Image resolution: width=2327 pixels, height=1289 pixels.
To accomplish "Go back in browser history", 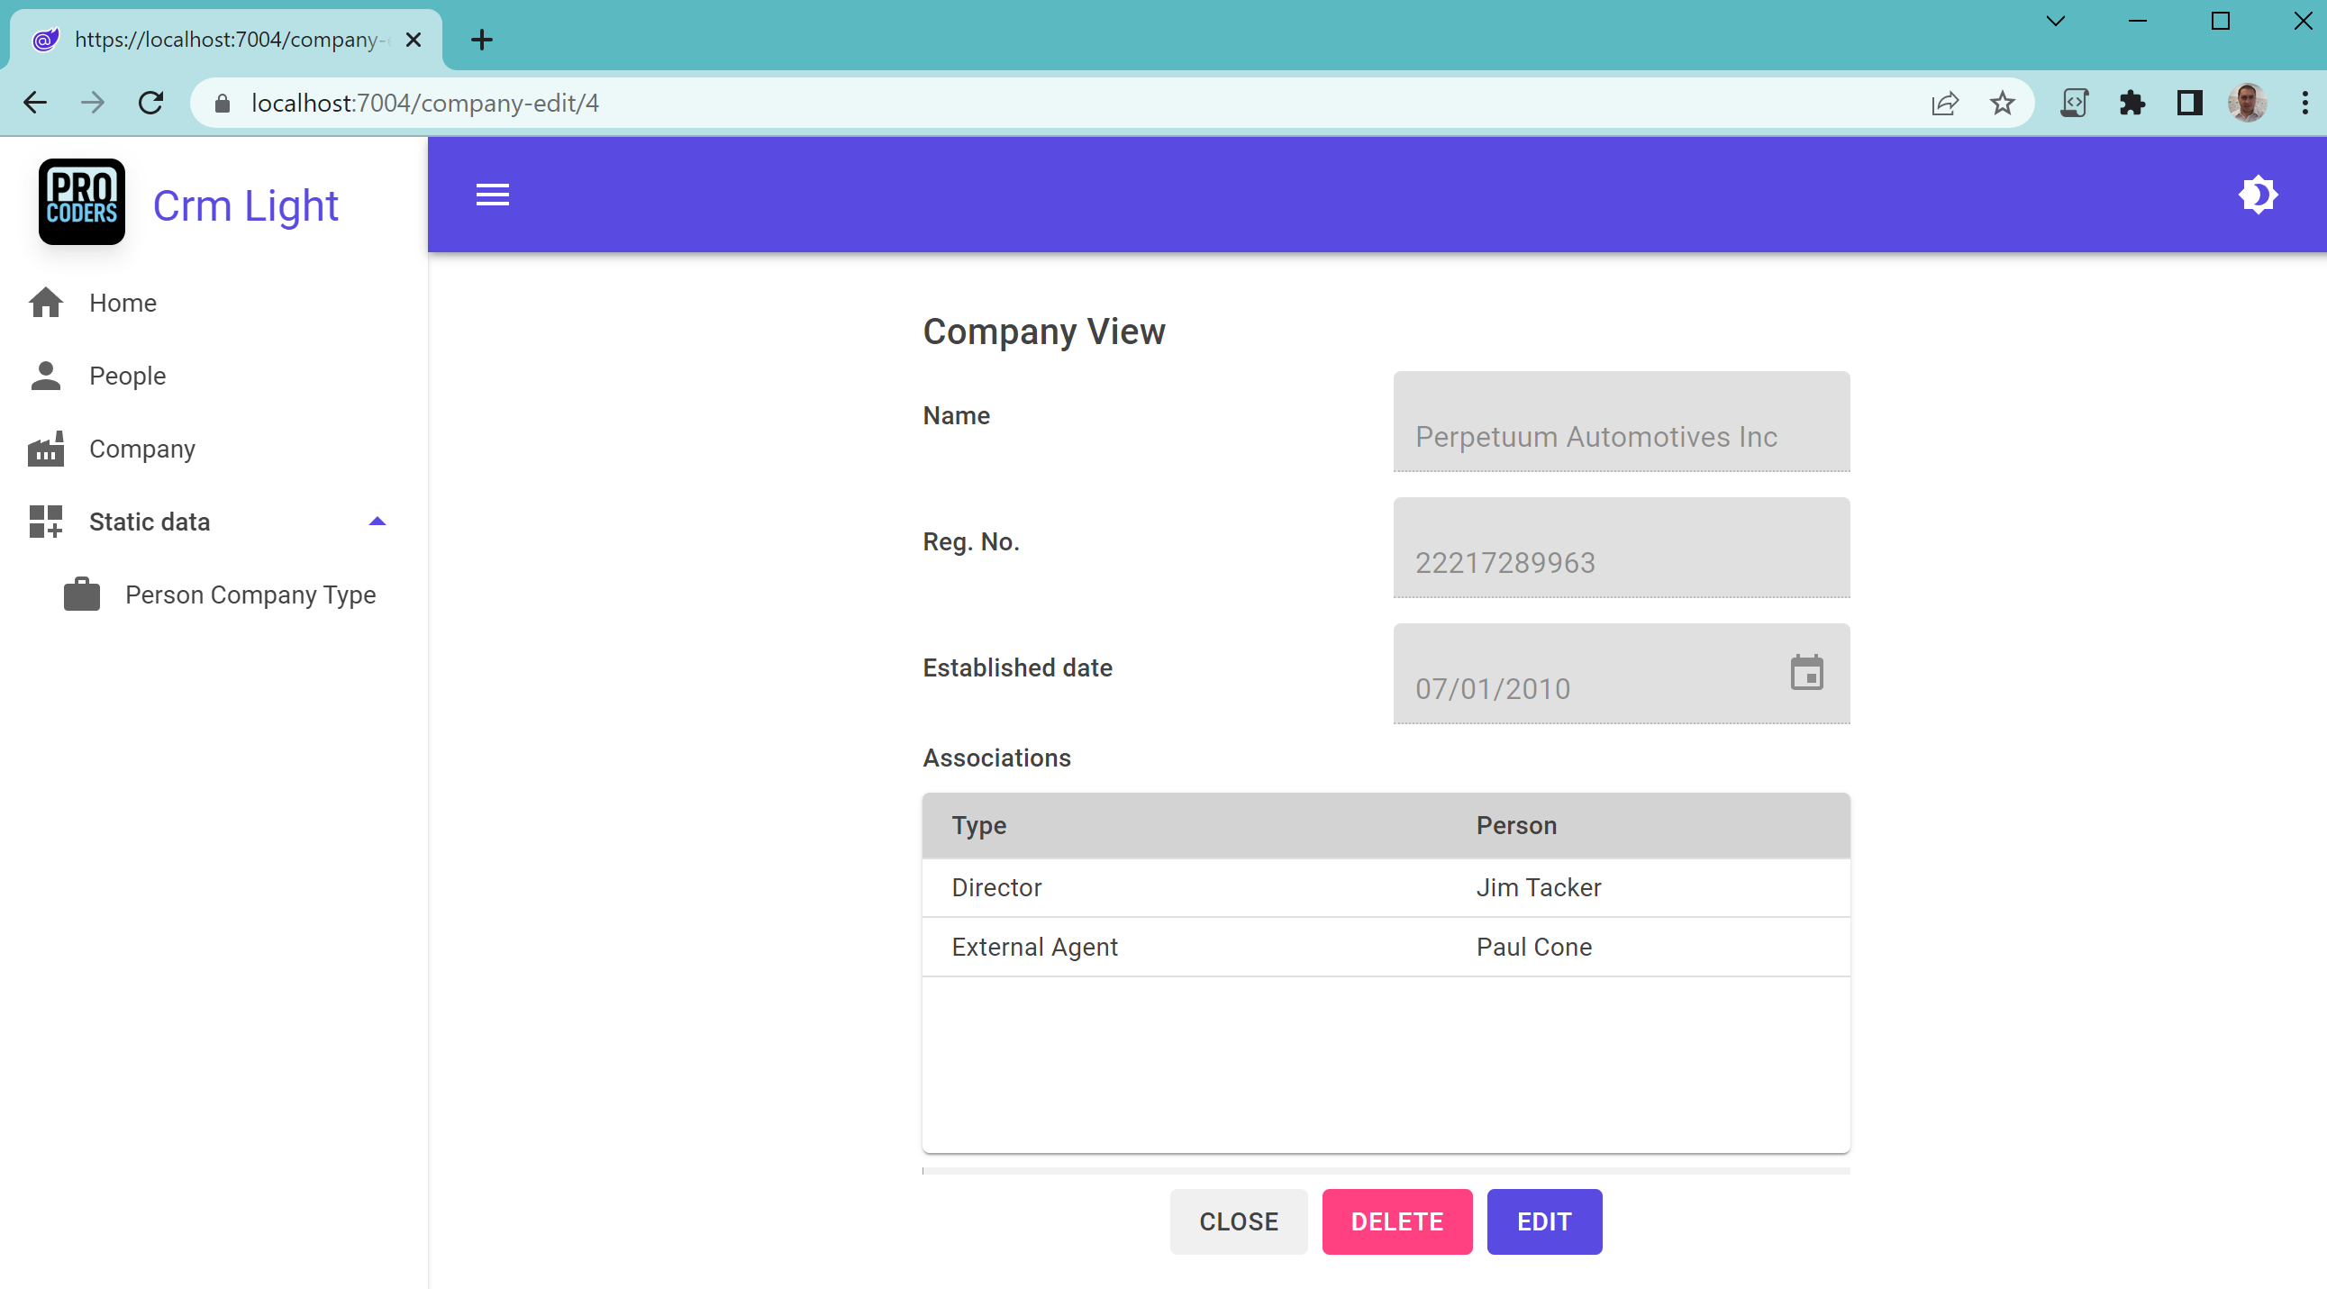I will click(x=35, y=103).
